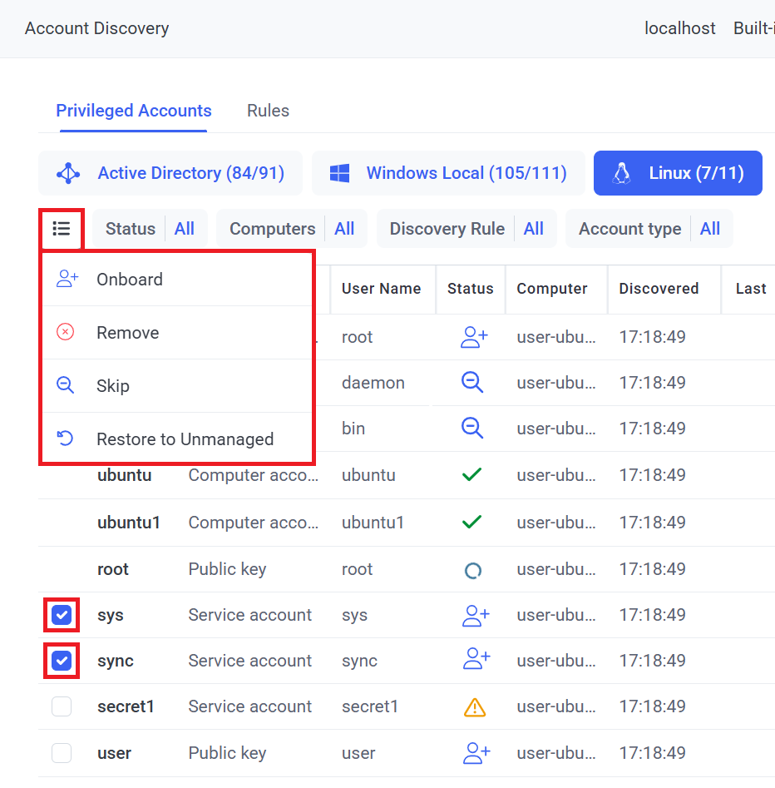Viewport: 775px width, 788px height.
Task: Select the secret1 account checkbox
Action: point(62,707)
